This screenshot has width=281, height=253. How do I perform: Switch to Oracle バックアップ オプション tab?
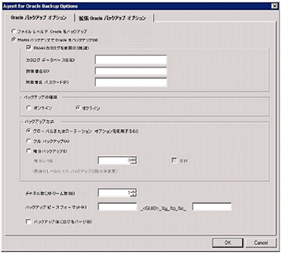click(x=39, y=18)
